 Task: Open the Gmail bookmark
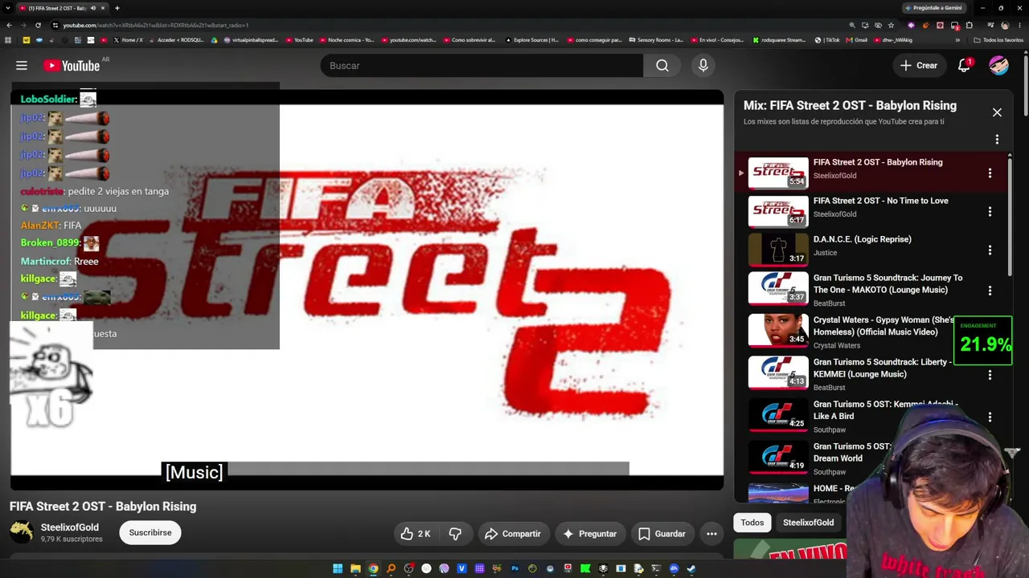tap(857, 40)
